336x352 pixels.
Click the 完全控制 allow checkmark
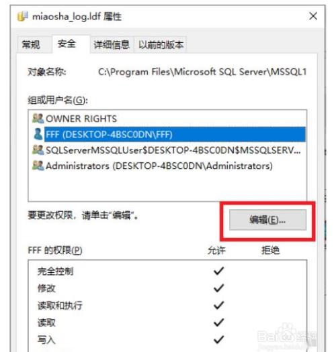(218, 271)
